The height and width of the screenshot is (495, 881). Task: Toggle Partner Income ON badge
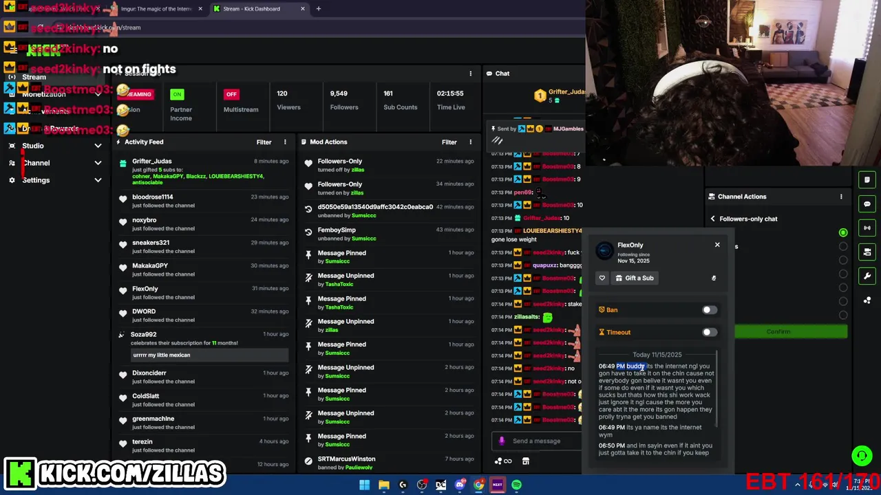click(x=178, y=94)
